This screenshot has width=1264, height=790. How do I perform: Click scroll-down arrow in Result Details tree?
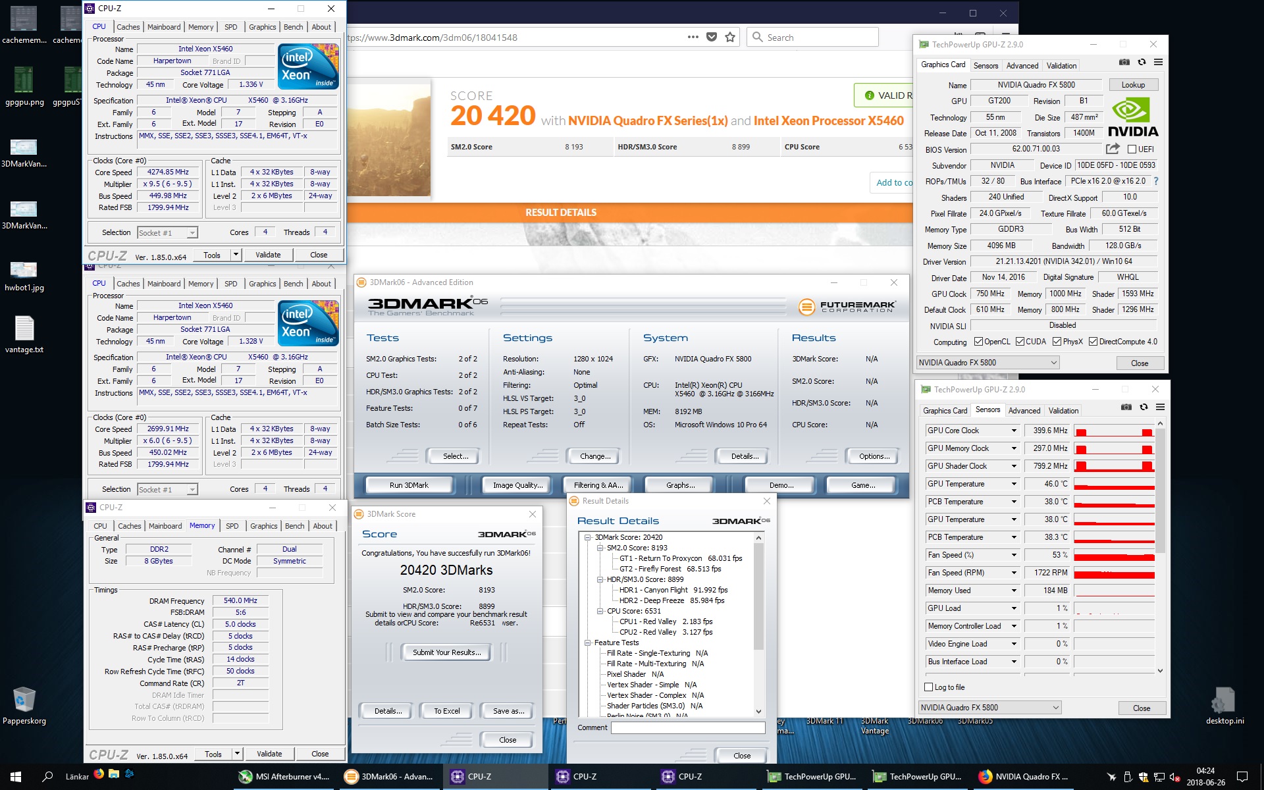(758, 711)
